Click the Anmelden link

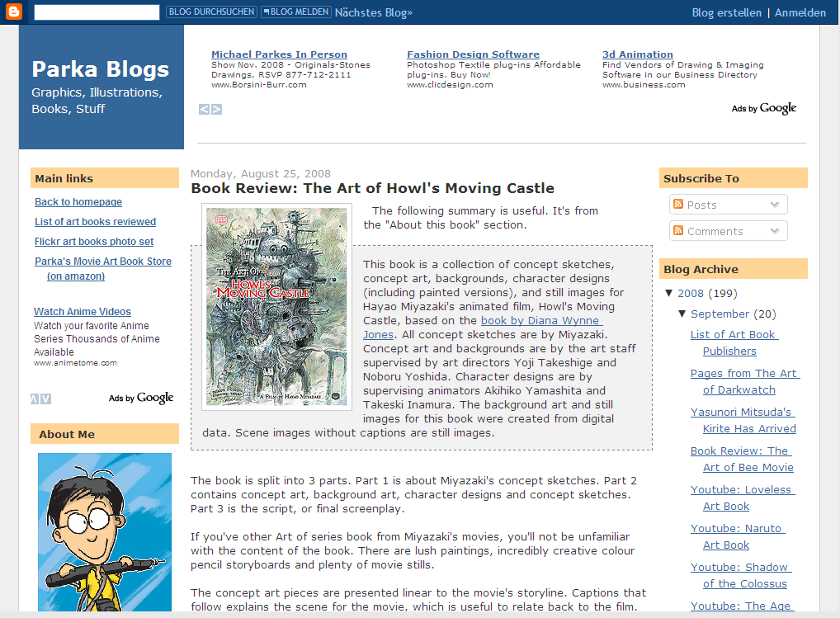[x=800, y=12]
